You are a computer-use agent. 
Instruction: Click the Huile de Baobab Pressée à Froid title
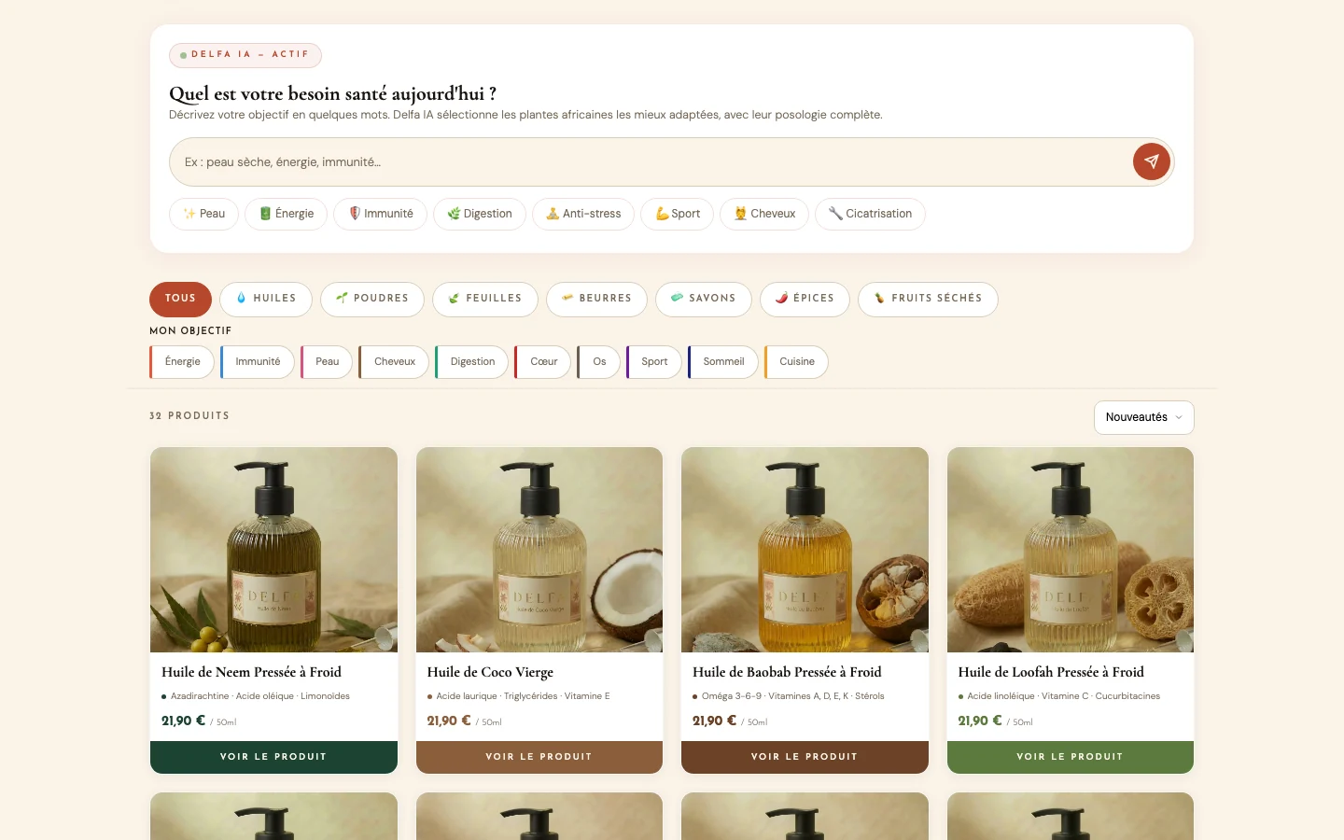(x=787, y=672)
